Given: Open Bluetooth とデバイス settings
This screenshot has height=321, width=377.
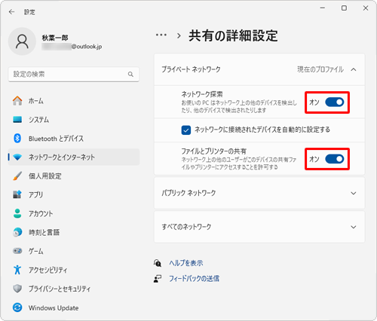Looking at the screenshot, I should 74,139.
